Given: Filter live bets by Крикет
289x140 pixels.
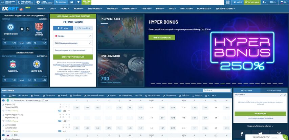Looking at the screenshot, I should coord(112,96).
